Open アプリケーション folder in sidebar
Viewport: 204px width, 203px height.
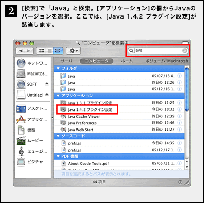[32, 119]
